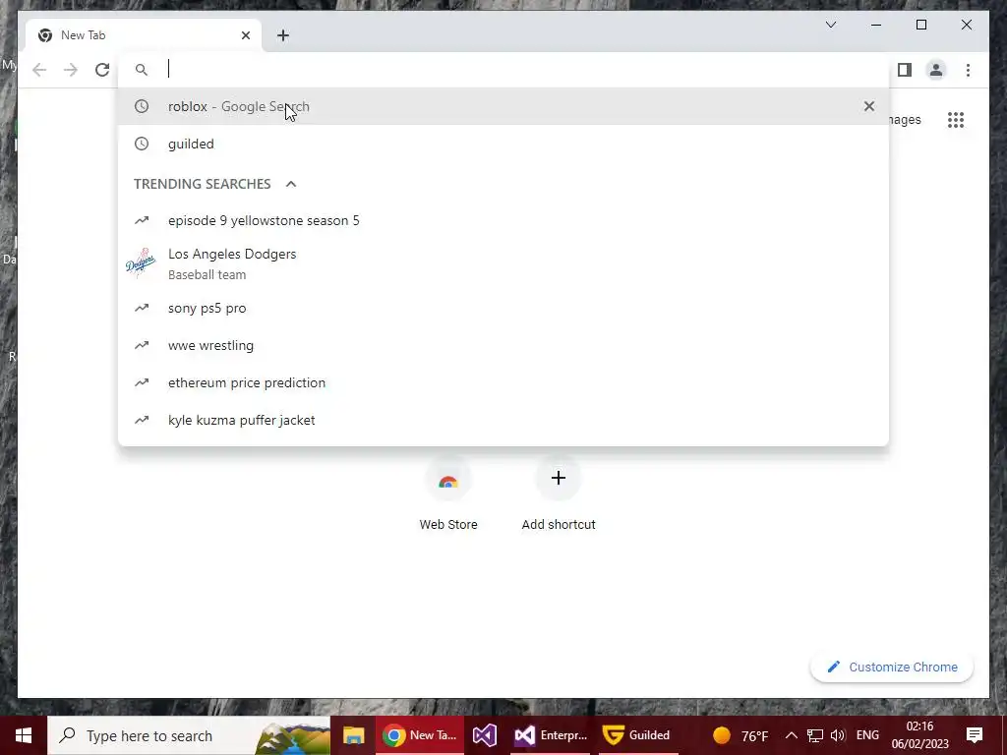Select the guilded history suggestion
Viewport: 1007px width, 755px height.
(x=503, y=144)
